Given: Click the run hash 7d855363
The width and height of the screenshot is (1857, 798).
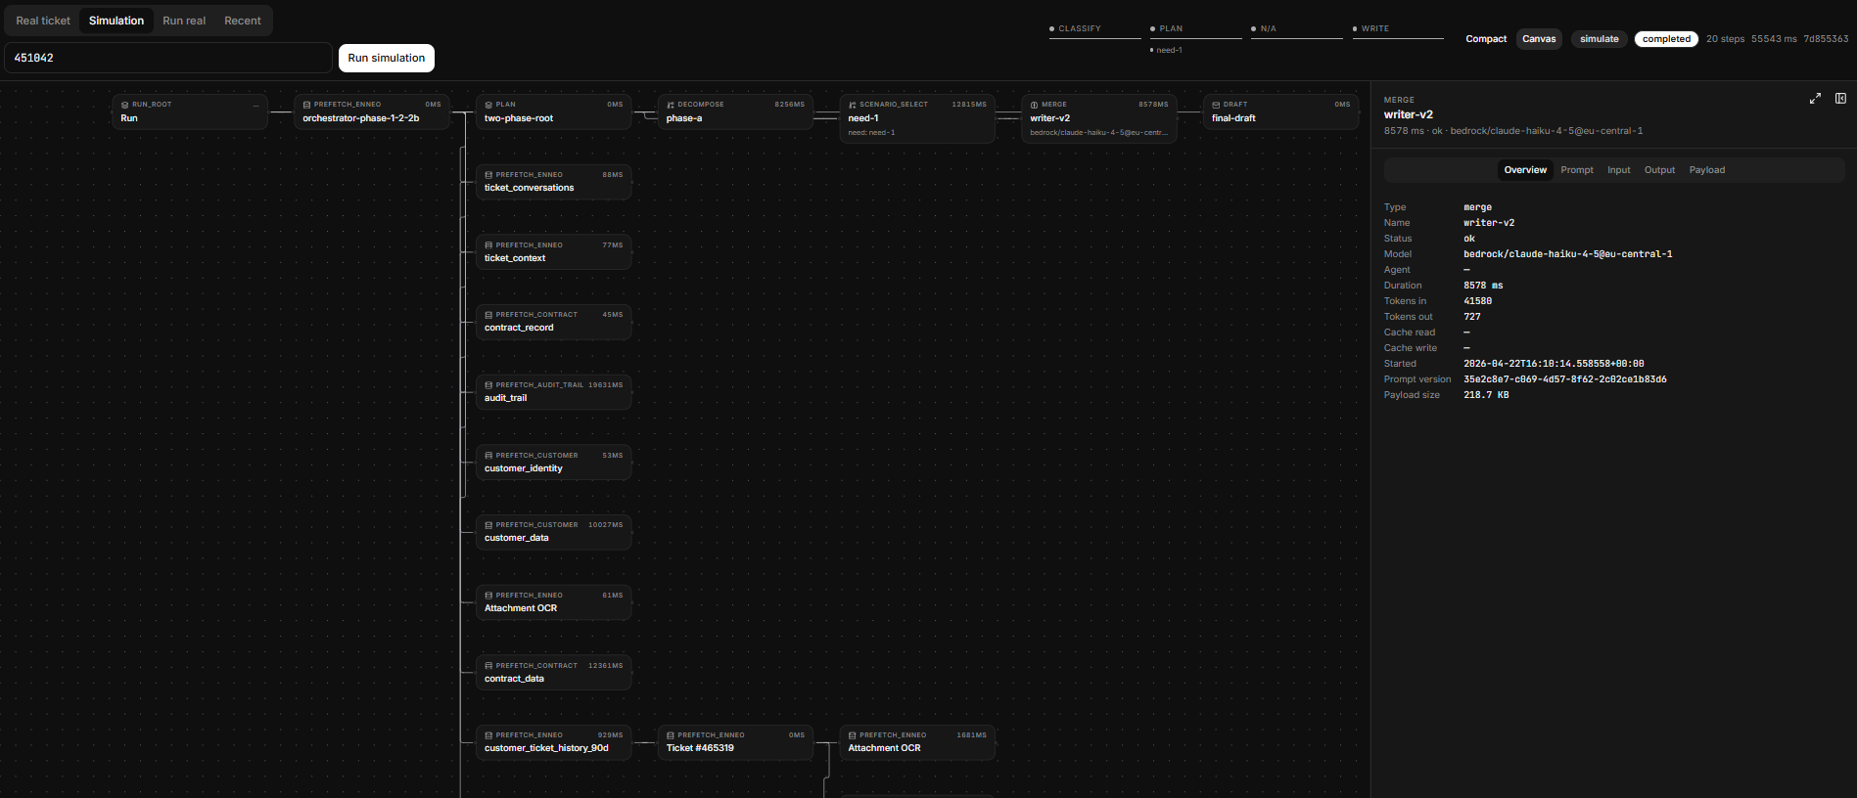Looking at the screenshot, I should (x=1826, y=39).
